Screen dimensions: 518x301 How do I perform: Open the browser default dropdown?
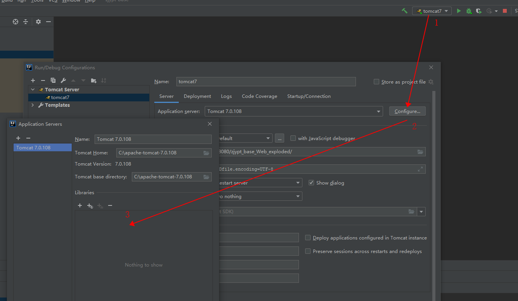(268, 139)
